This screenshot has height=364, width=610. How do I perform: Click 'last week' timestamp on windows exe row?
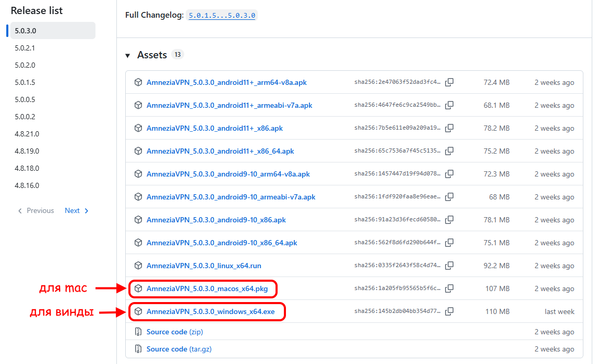click(559, 311)
